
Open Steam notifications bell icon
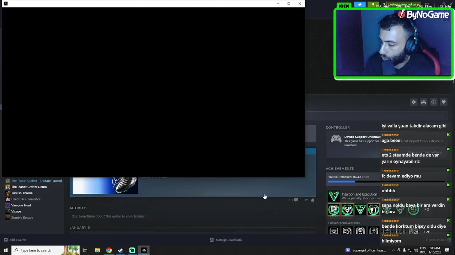coord(373,5)
